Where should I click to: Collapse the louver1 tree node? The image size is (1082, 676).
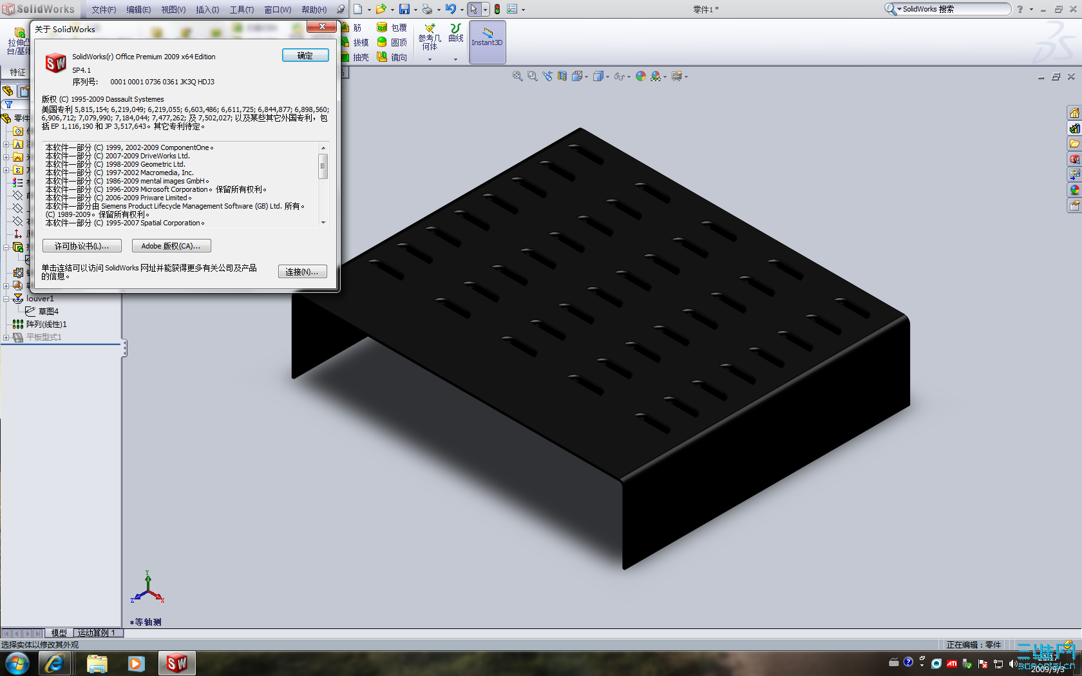coord(6,299)
